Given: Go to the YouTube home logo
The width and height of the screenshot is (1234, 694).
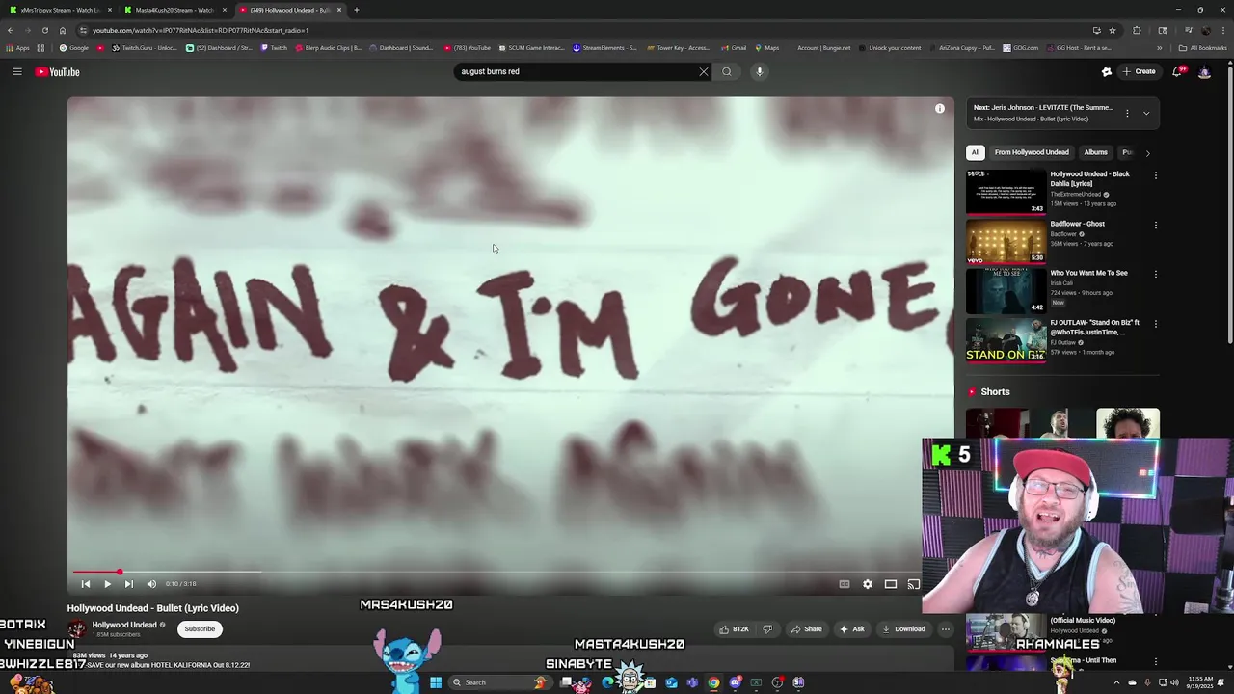Looking at the screenshot, I should (x=58, y=72).
